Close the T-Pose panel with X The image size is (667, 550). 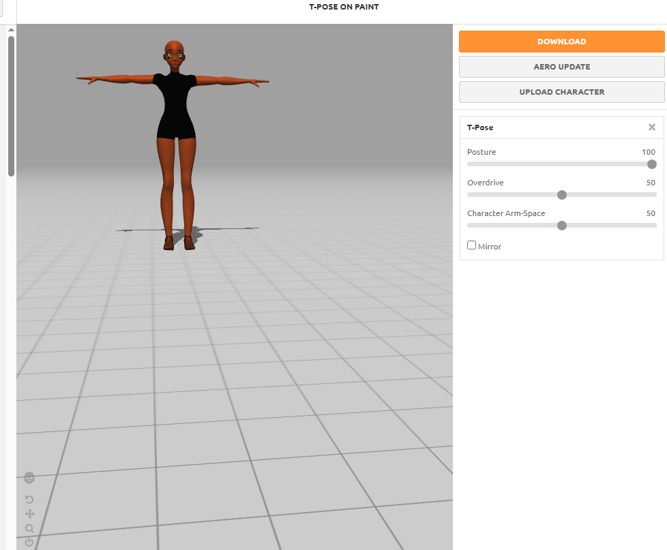[652, 127]
